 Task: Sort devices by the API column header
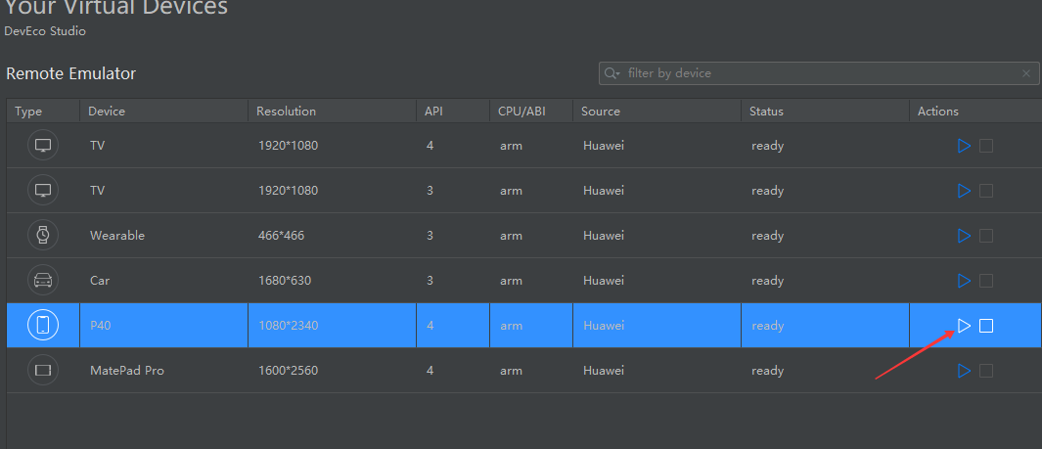point(433,112)
